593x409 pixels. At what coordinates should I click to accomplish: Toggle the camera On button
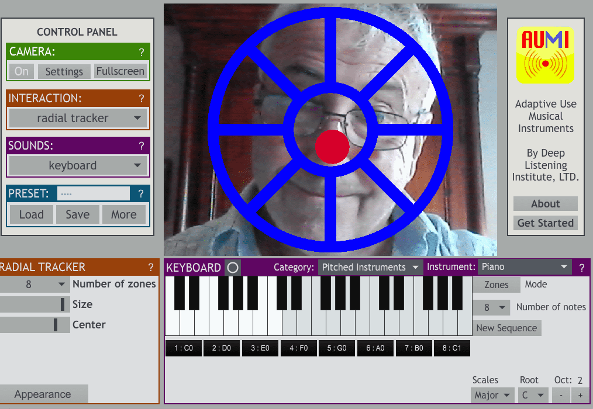click(x=22, y=71)
